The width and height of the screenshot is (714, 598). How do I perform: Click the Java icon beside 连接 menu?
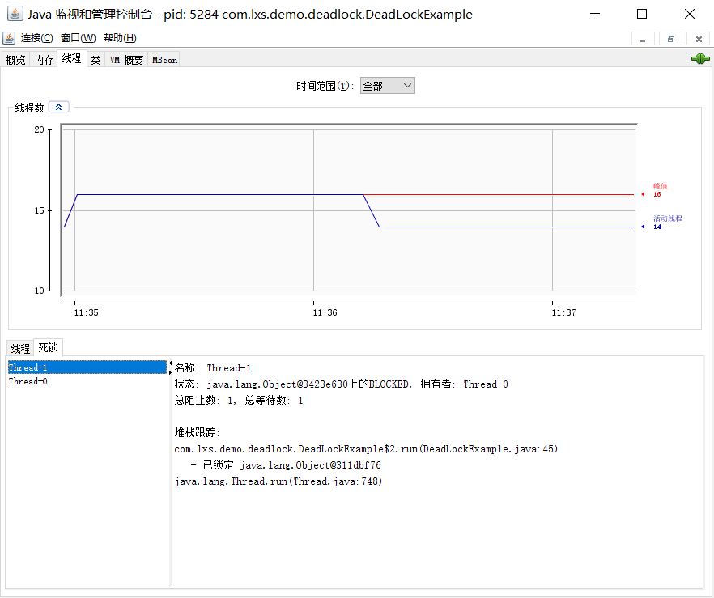9,38
